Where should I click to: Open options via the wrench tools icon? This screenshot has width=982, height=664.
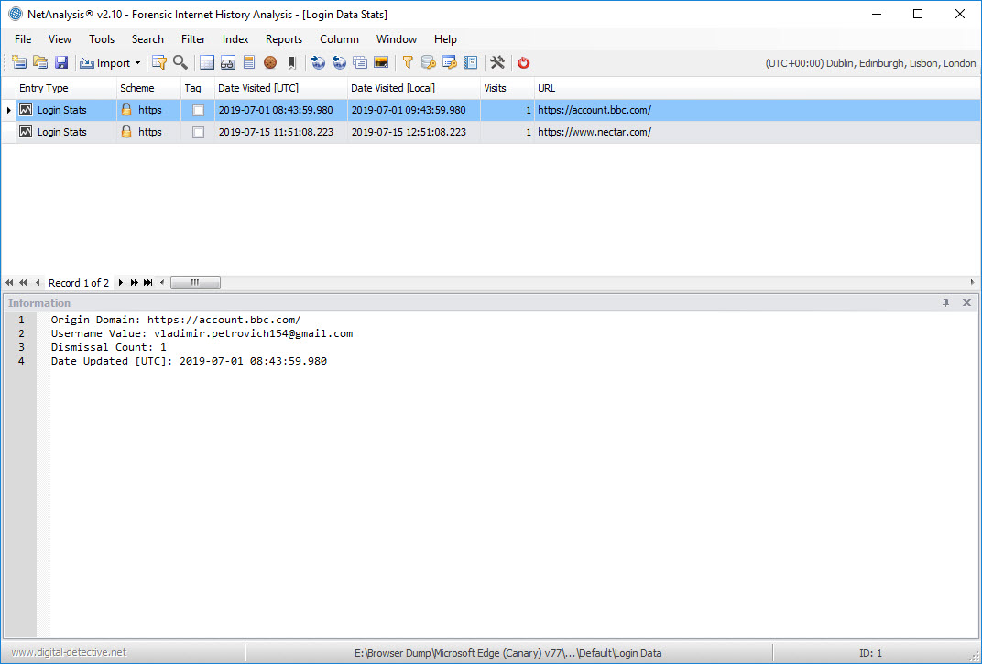497,62
